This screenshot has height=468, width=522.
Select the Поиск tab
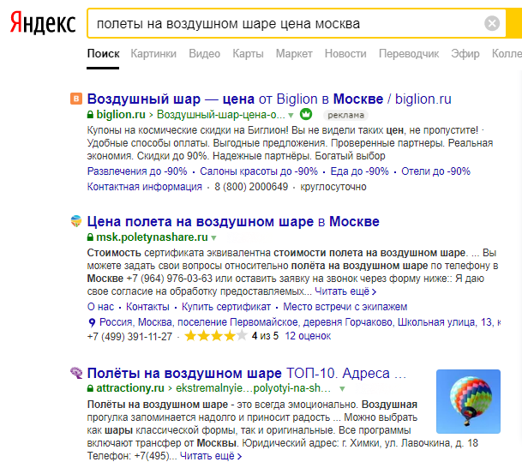click(x=103, y=54)
